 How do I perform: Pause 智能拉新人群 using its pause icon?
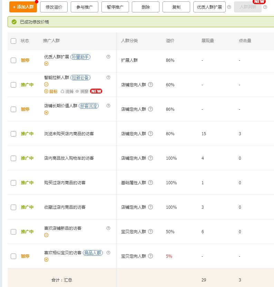tap(46, 85)
